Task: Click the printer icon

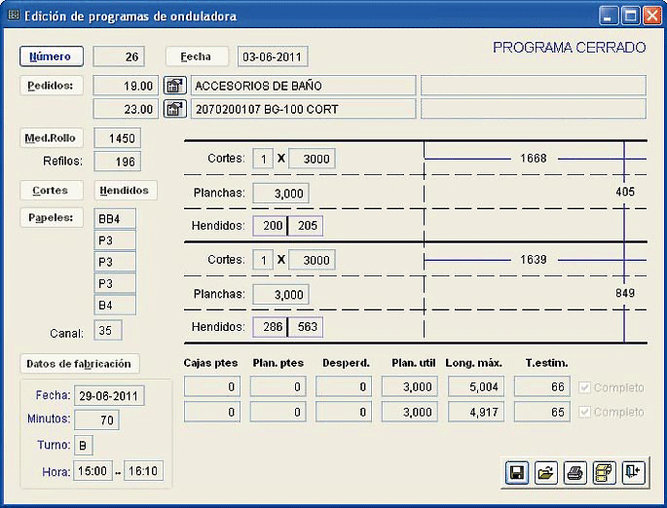Action: coord(575,472)
